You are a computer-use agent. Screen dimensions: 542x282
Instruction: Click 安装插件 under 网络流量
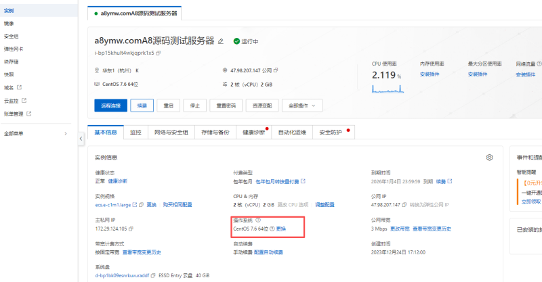[x=526, y=74]
